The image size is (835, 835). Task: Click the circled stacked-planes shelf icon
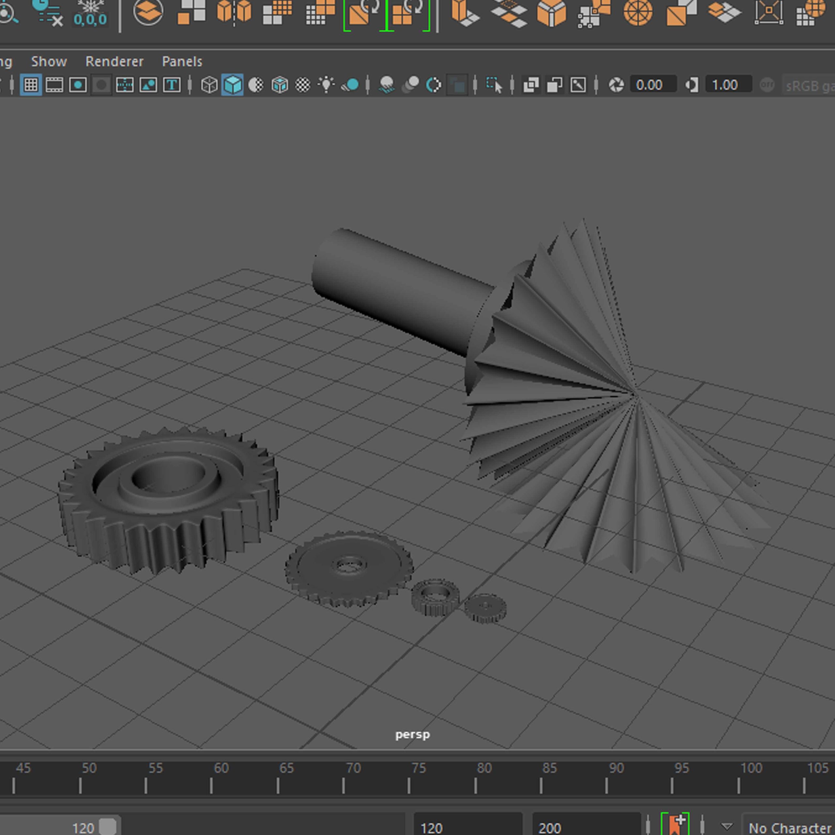tap(148, 12)
